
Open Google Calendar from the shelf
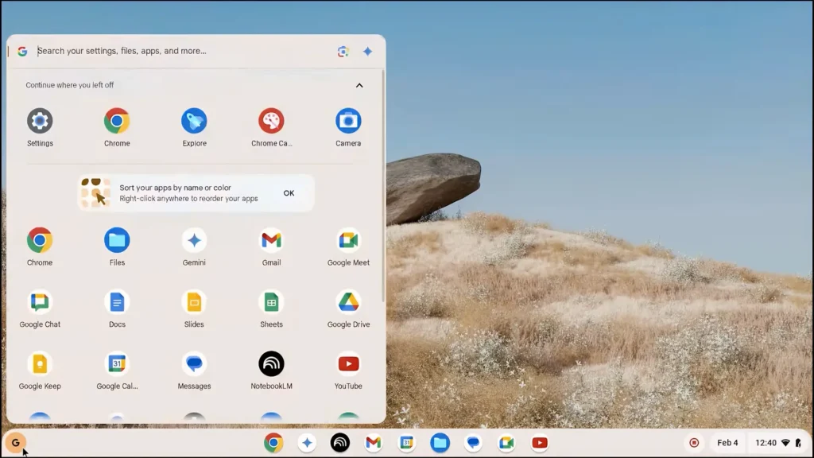(x=406, y=443)
